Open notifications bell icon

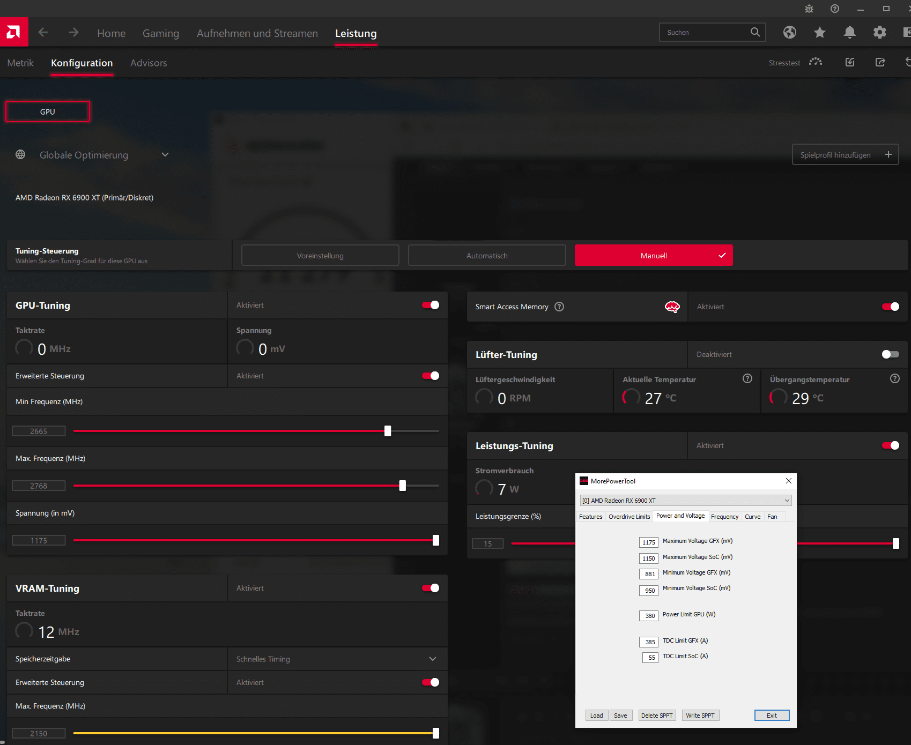[849, 32]
